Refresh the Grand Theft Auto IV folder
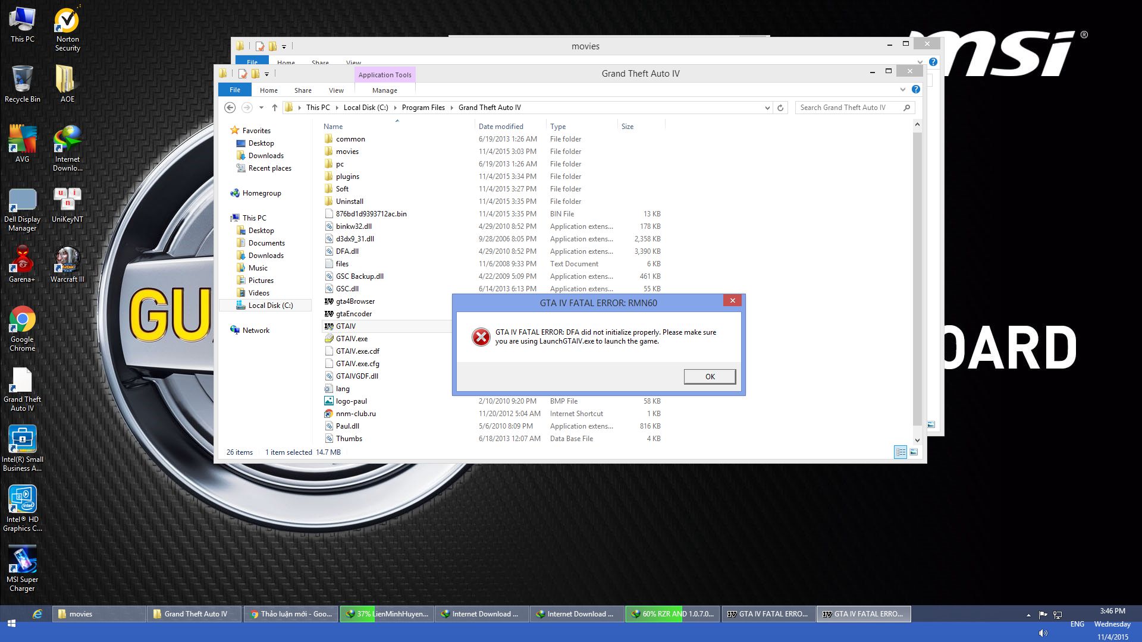1142x642 pixels. (780, 108)
